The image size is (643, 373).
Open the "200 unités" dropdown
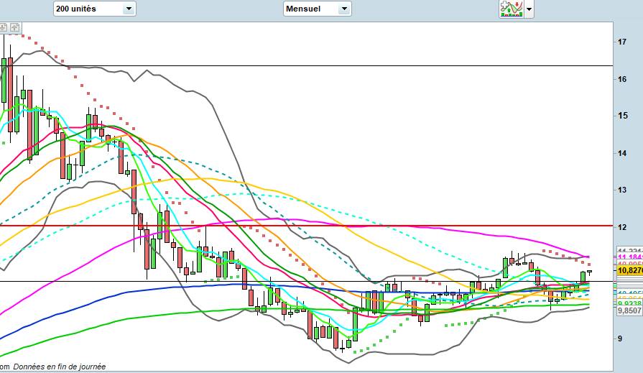point(94,9)
